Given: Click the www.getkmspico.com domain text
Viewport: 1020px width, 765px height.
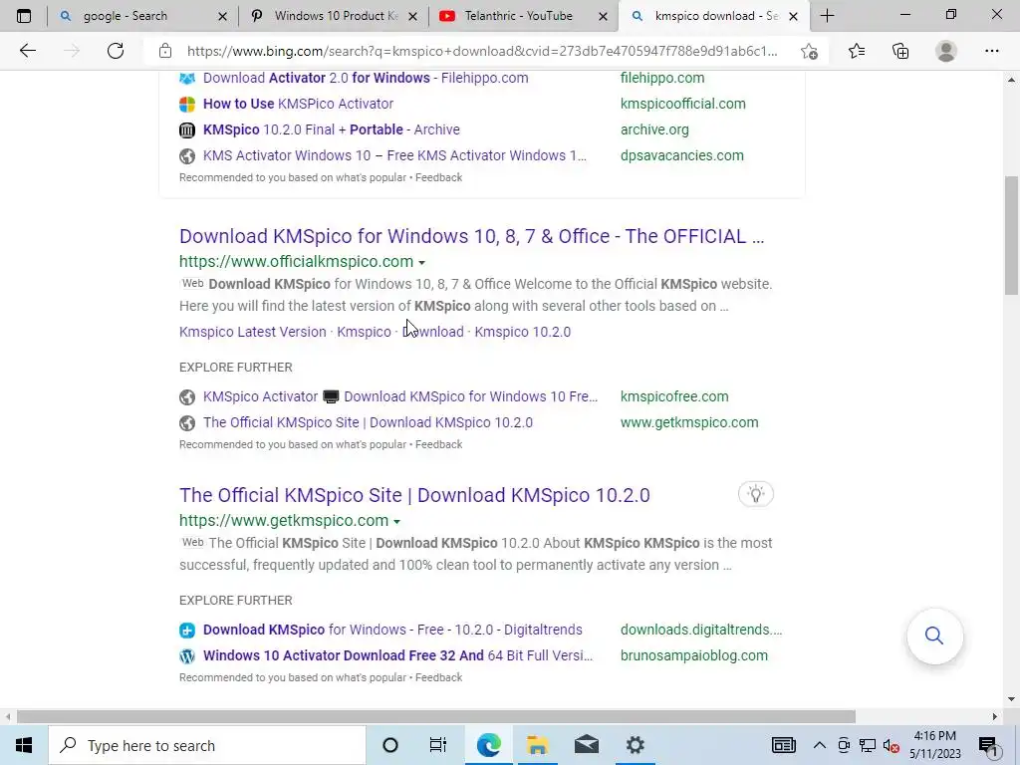Looking at the screenshot, I should click(x=689, y=422).
